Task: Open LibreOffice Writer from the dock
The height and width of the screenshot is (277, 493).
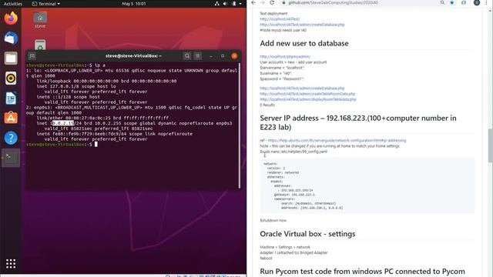Action: coord(11,98)
